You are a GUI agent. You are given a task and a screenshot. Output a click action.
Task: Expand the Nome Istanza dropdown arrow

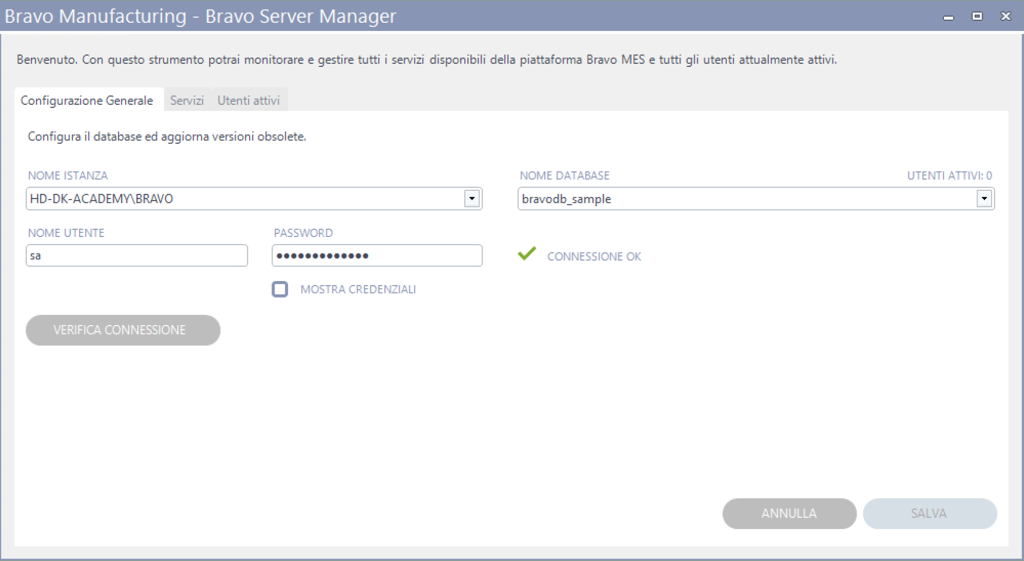[x=471, y=198]
